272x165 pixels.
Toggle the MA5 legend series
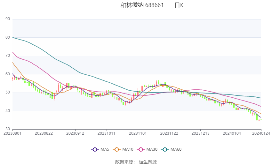tap(100, 149)
